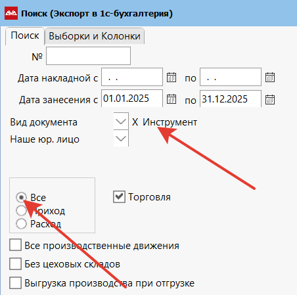
Task: Open calendar for Дата накладной end date
Action: [270, 78]
